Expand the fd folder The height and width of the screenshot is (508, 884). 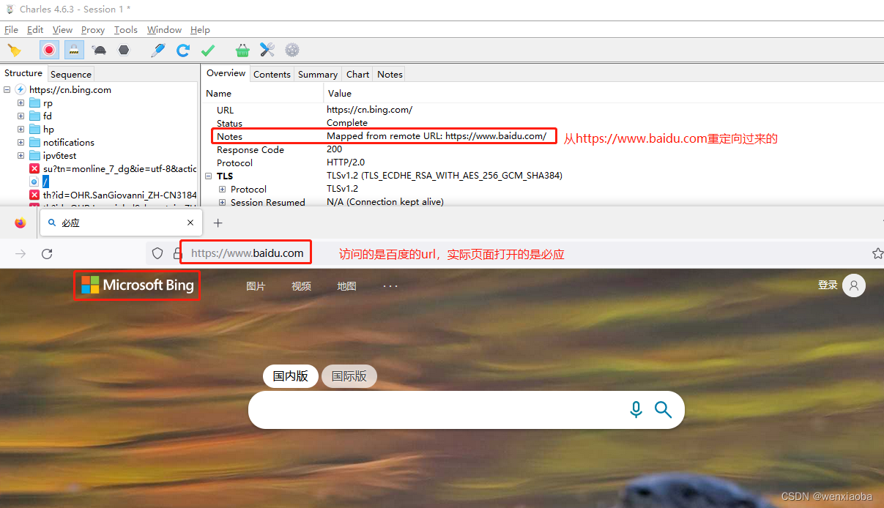pos(21,116)
